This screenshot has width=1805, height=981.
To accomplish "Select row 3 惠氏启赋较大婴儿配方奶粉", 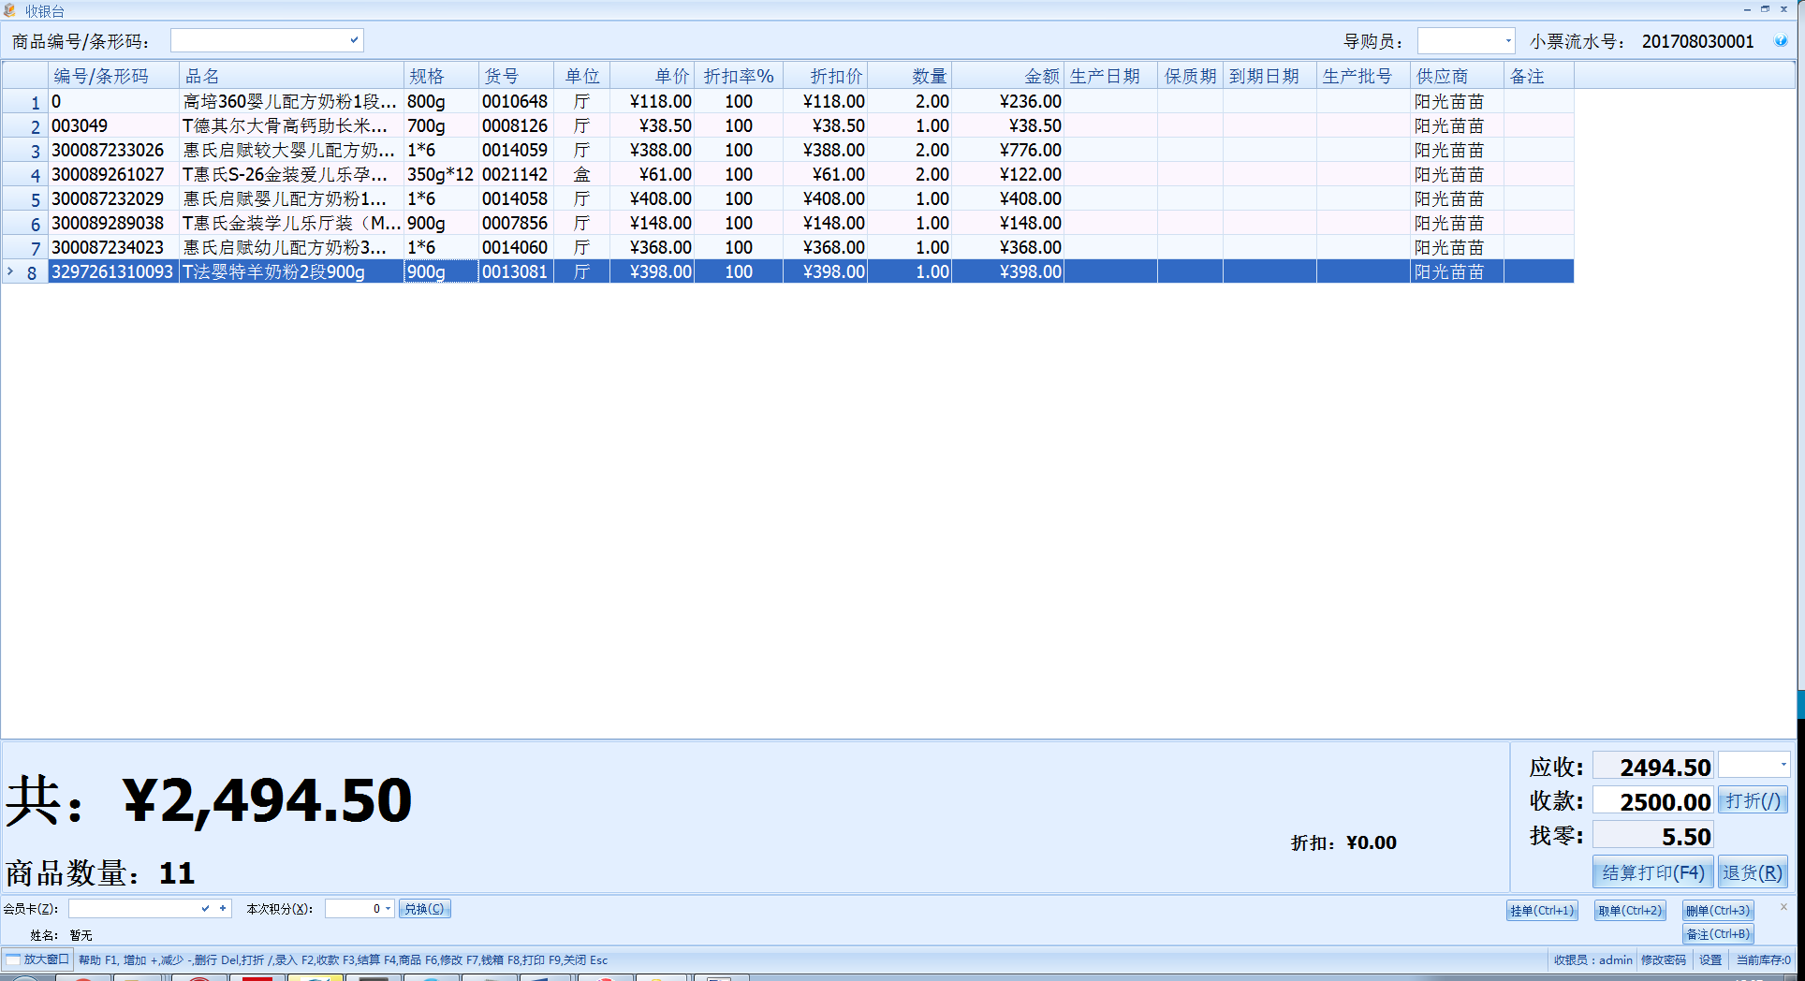I will [288, 150].
